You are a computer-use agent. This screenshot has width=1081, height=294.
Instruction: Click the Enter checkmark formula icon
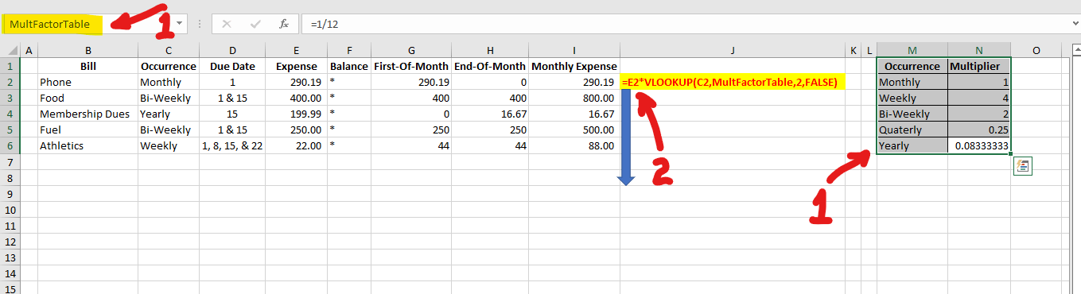click(x=255, y=24)
